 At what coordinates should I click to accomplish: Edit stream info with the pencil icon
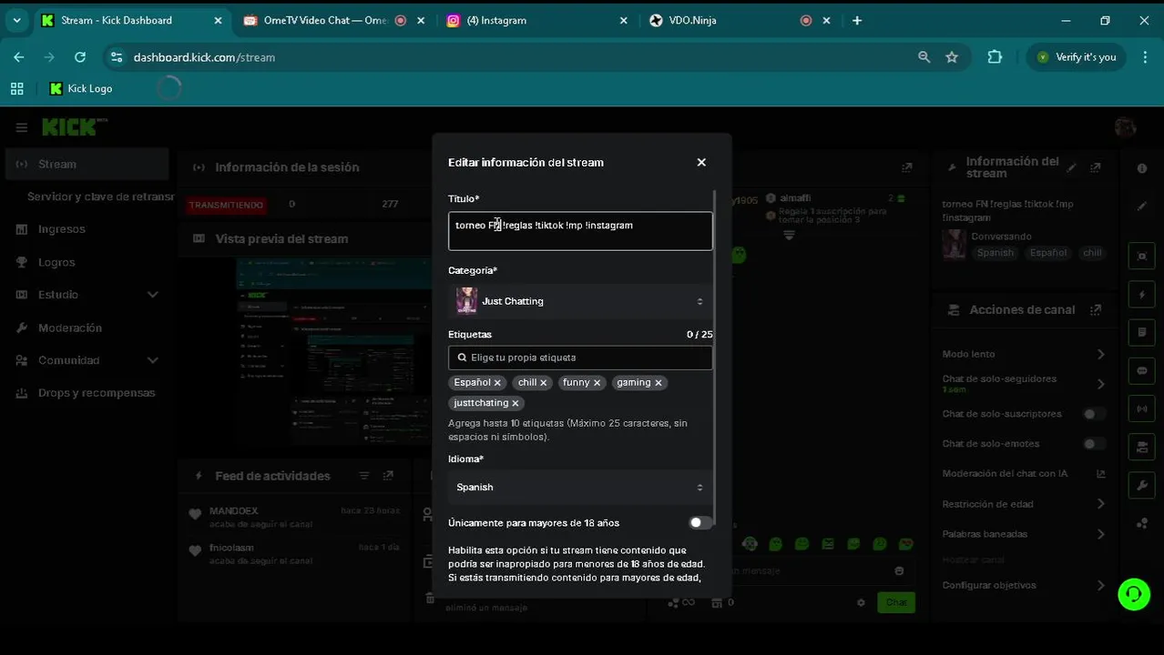click(1072, 167)
